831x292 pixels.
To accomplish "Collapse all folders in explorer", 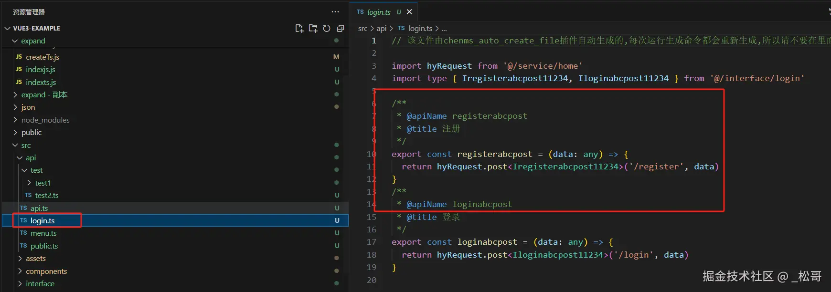I will click(340, 29).
